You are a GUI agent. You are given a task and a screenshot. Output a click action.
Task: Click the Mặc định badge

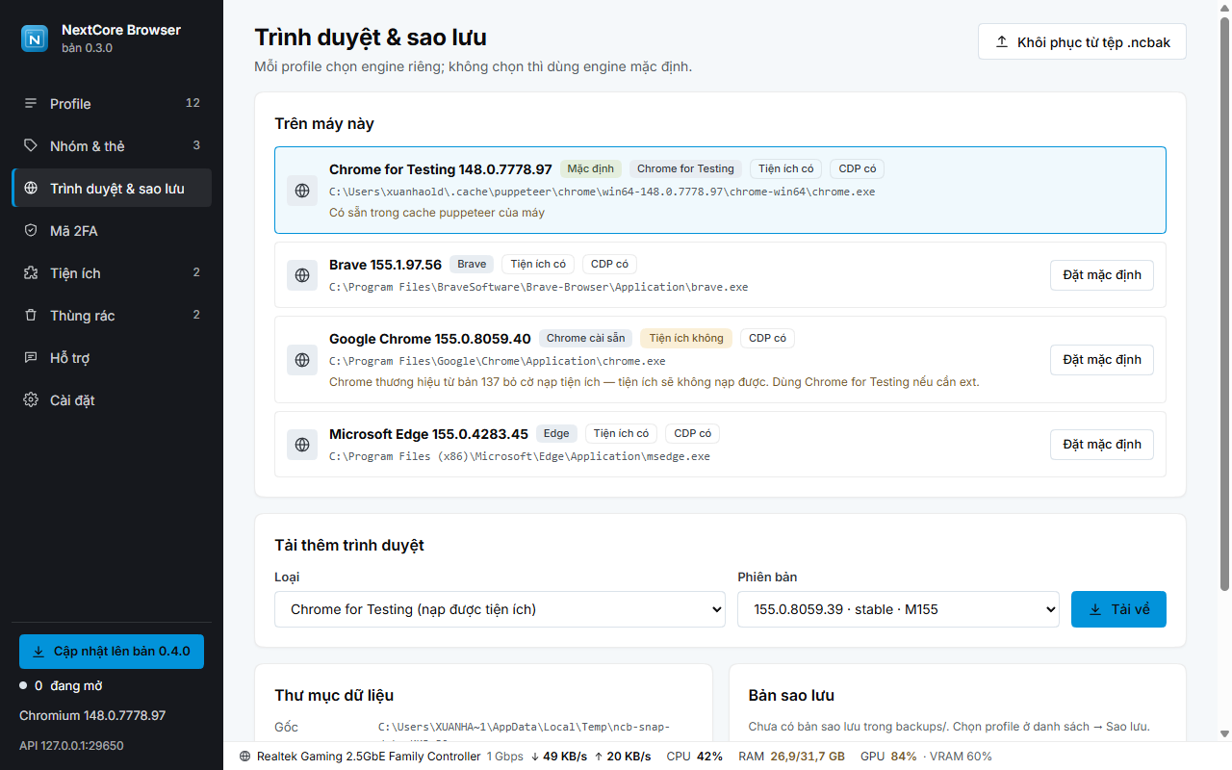point(590,168)
